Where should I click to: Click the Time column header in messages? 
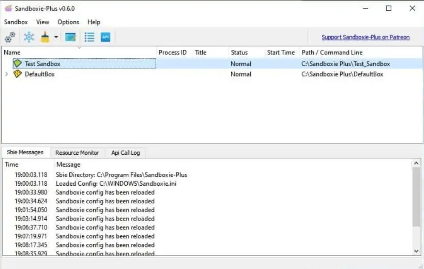(28, 164)
